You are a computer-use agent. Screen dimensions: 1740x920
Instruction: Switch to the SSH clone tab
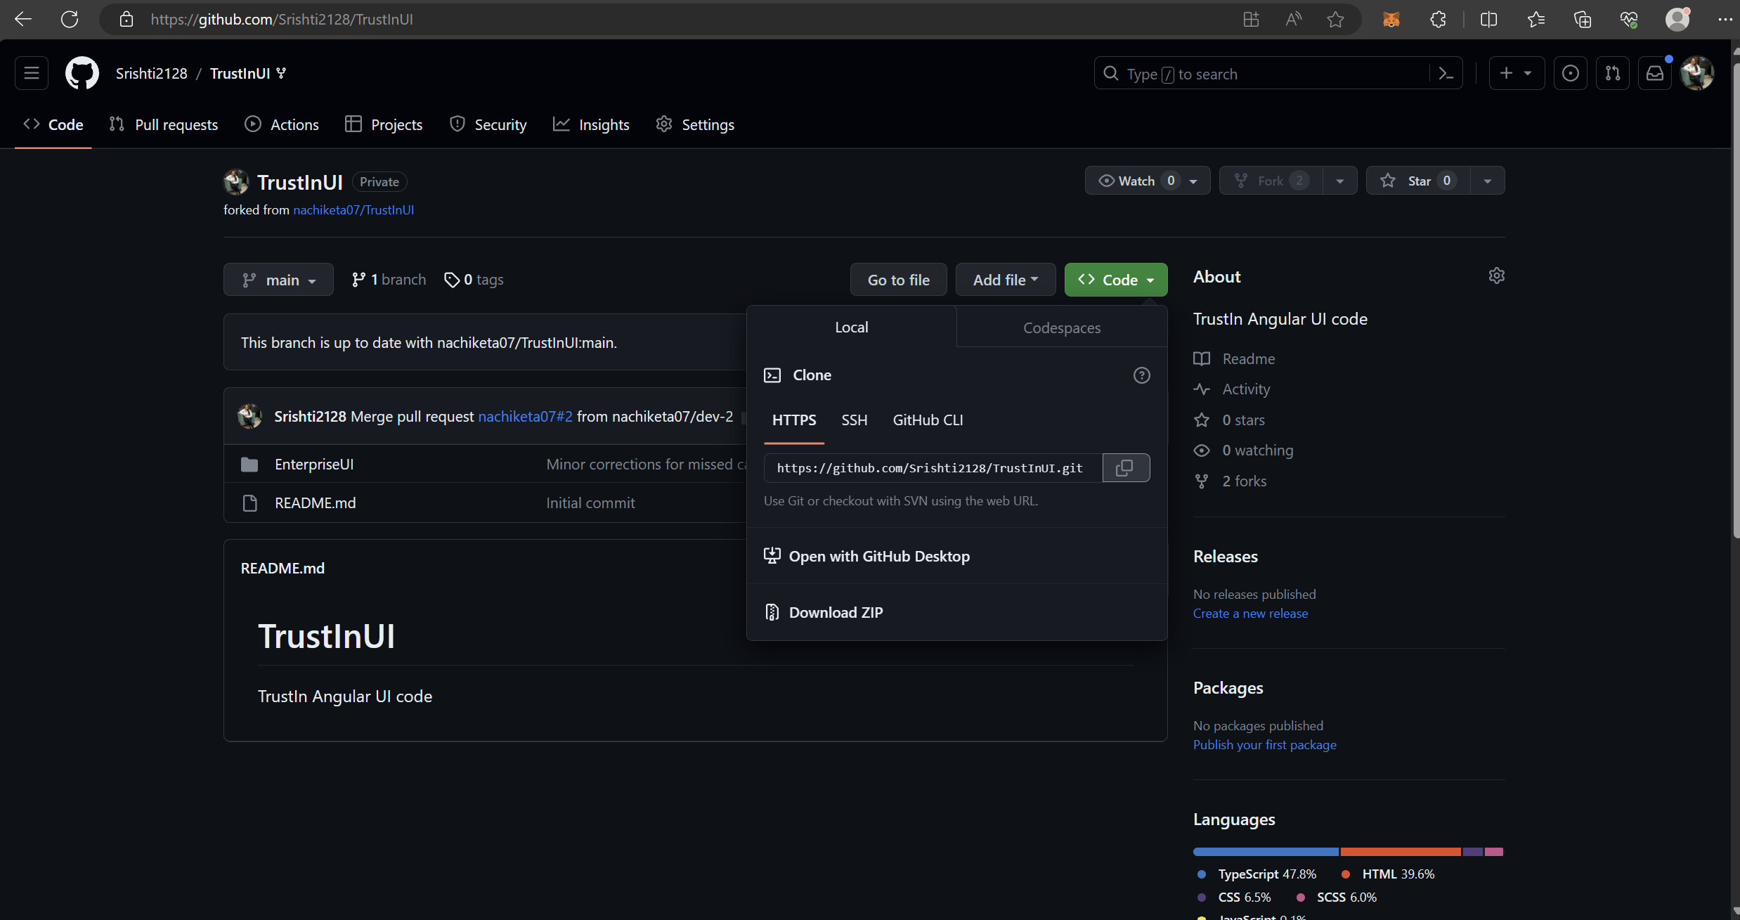(x=854, y=420)
